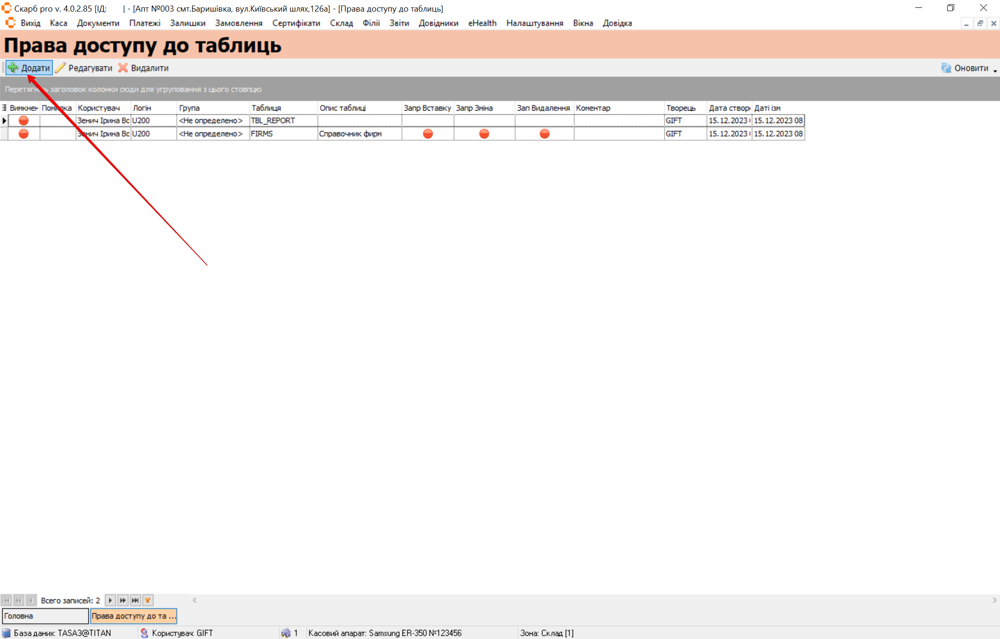The height and width of the screenshot is (639, 1000).
Task: Click the Редагувати pencil button
Action: point(84,68)
